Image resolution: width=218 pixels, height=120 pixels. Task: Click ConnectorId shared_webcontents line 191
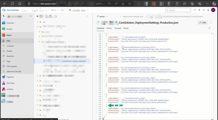137,41
